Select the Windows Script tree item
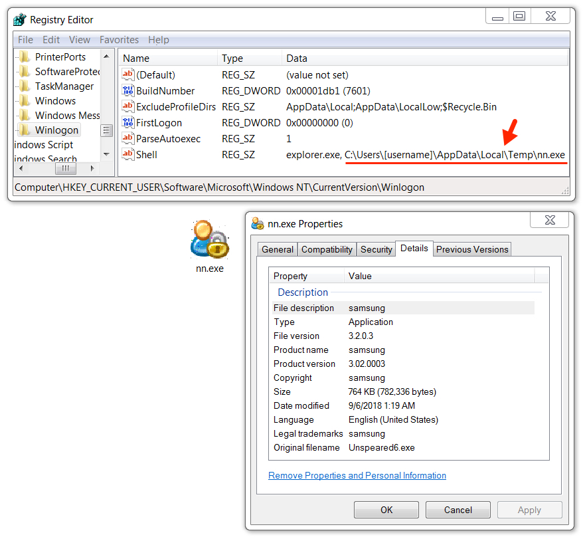Viewport: 585px width, 547px height. pyautogui.click(x=44, y=144)
